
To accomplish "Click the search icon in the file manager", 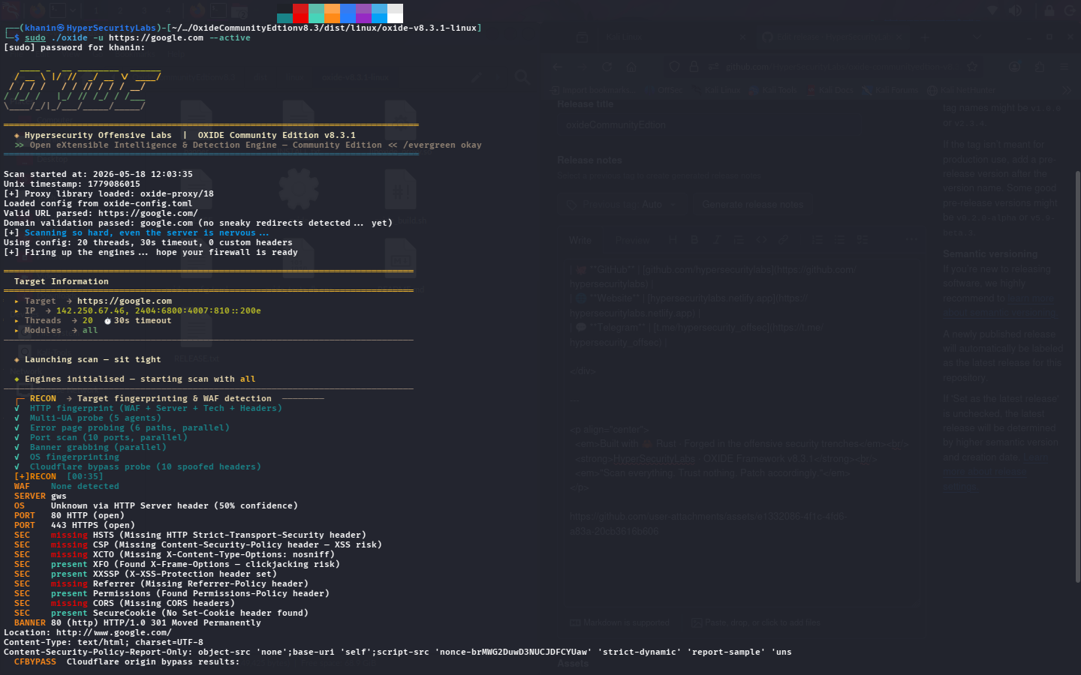I will 522,76.
